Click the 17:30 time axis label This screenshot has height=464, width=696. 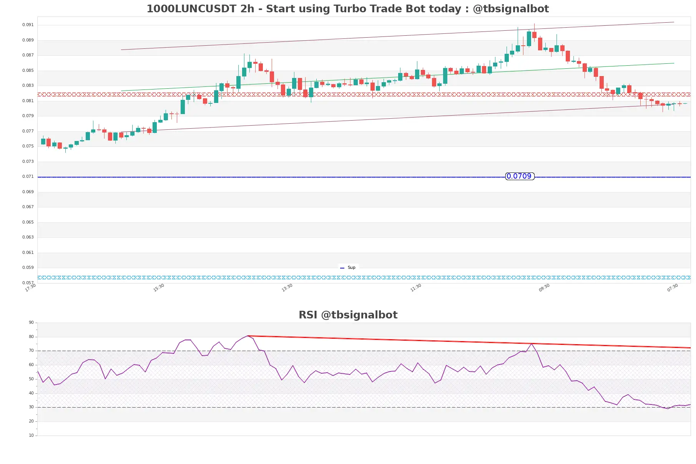[30, 288]
